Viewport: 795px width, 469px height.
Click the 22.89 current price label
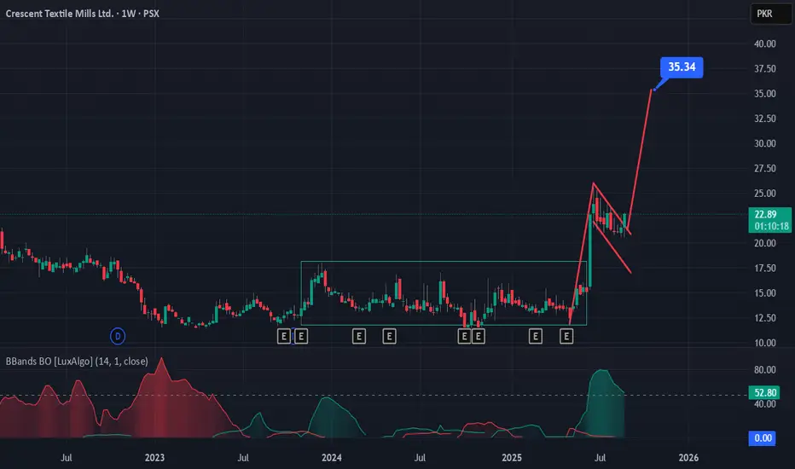pos(766,214)
